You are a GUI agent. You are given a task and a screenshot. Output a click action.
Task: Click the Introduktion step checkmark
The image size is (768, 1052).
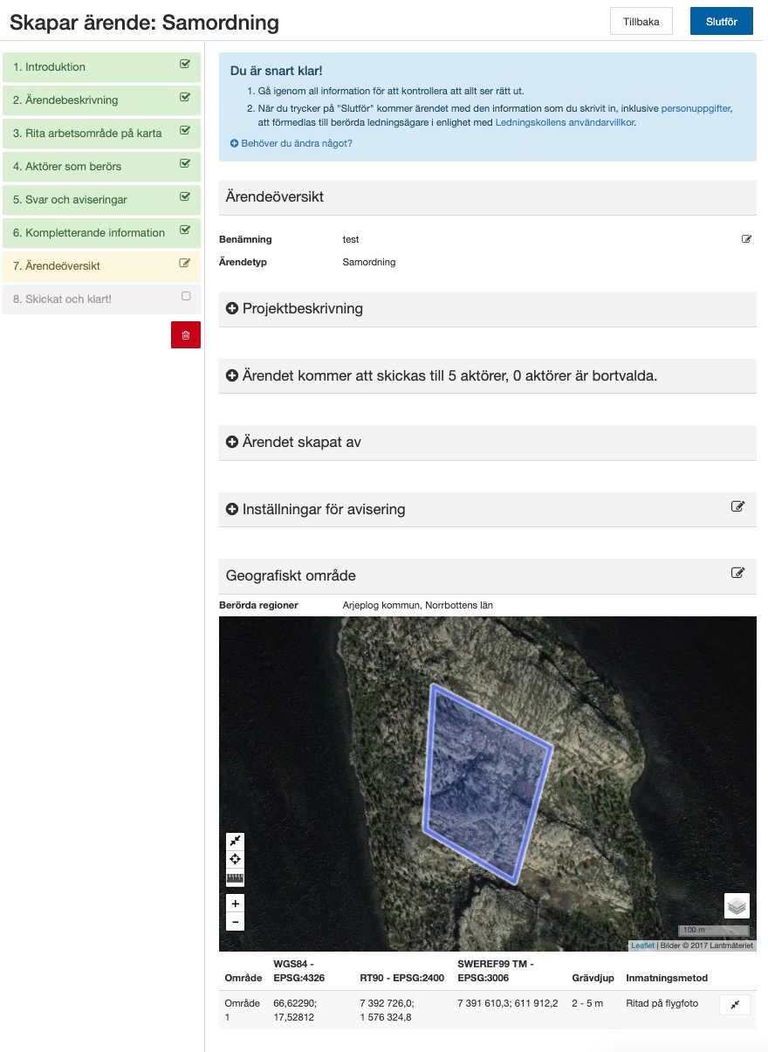(x=184, y=65)
